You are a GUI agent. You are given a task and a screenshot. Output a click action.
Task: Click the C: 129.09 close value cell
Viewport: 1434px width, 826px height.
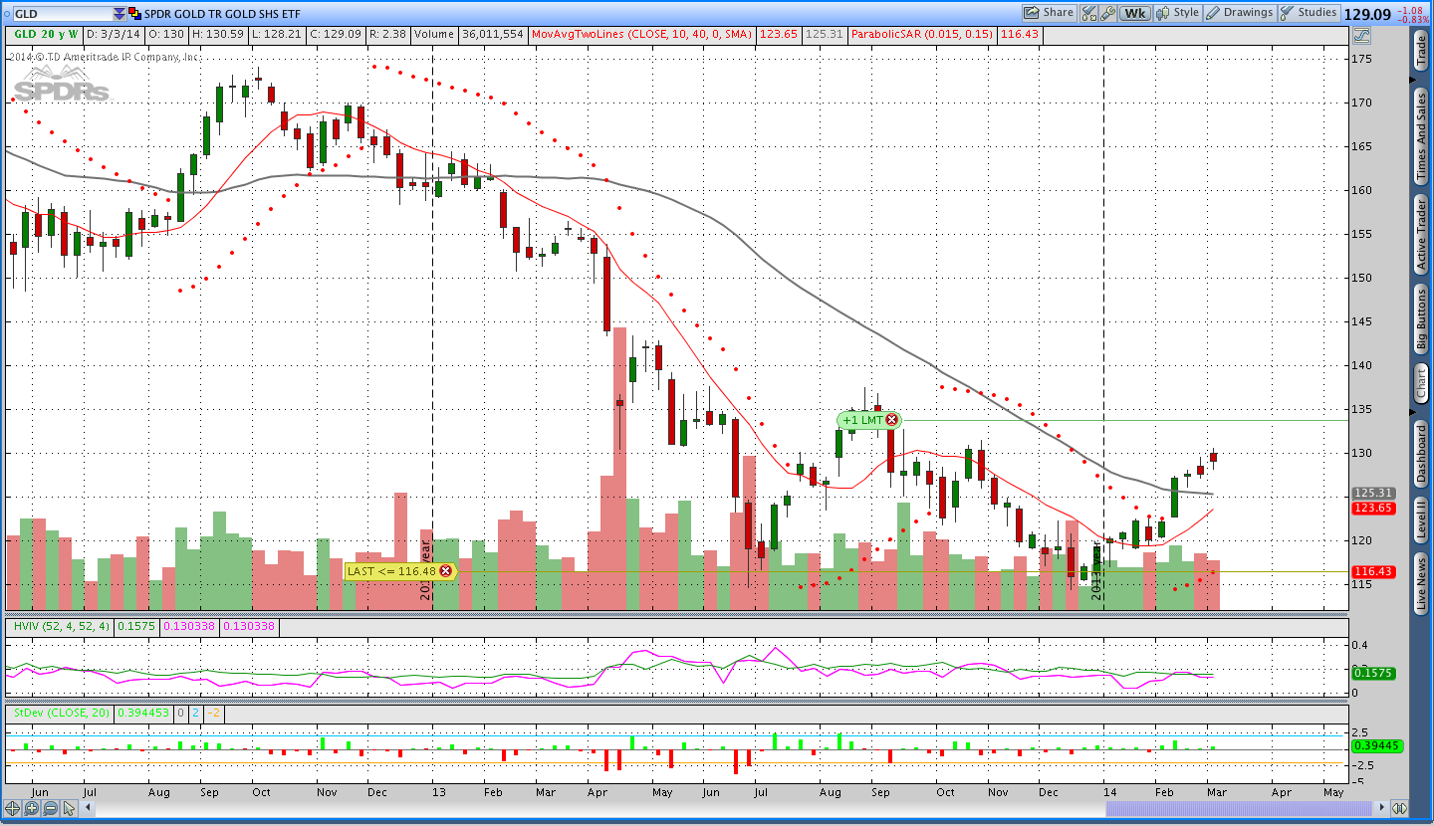(338, 34)
